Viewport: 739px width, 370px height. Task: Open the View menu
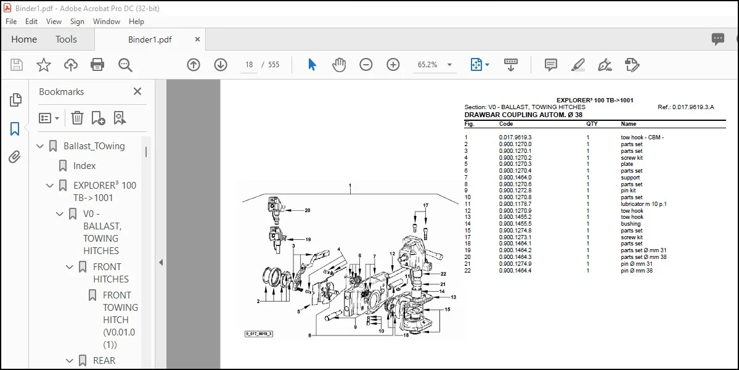click(x=54, y=21)
